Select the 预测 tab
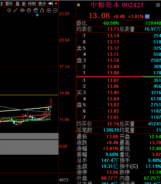Viewport: 161px width, 184px height. coord(32,4)
